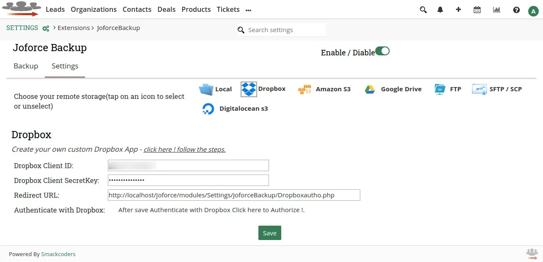Screen dimensions: 543x262
Task: Click the notifications bell icon
Action: (440, 9)
